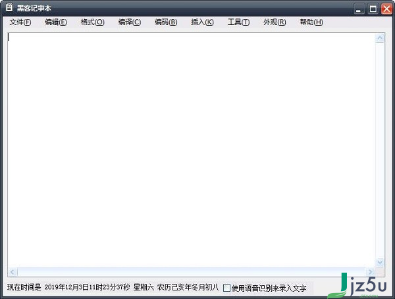Open the 格式(O) menu

click(92, 22)
